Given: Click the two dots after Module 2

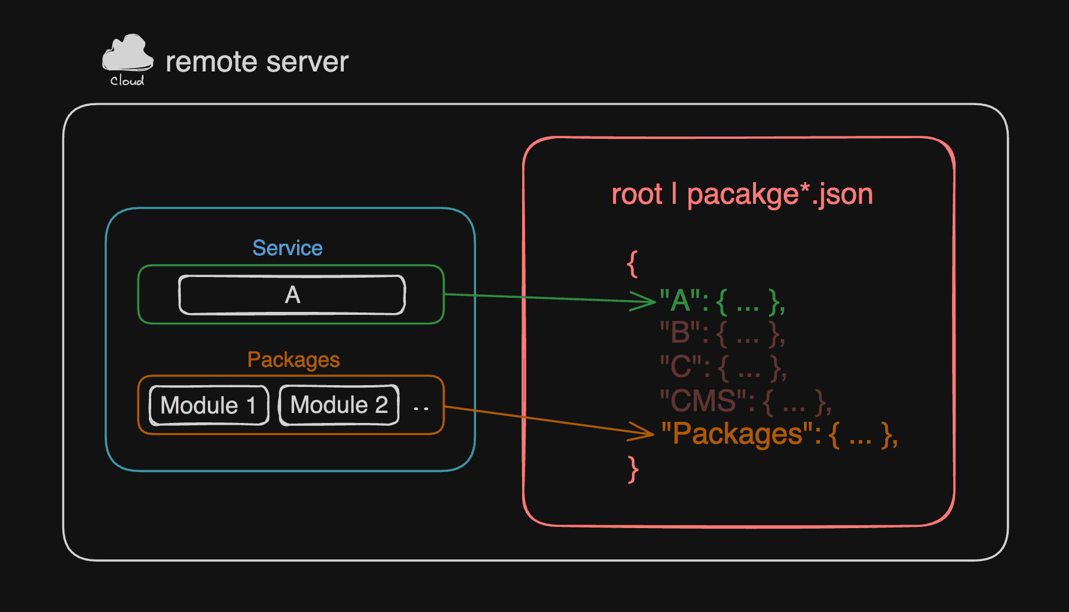Looking at the screenshot, I should point(421,408).
